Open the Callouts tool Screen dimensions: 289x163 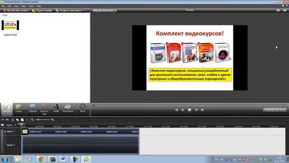(33, 109)
